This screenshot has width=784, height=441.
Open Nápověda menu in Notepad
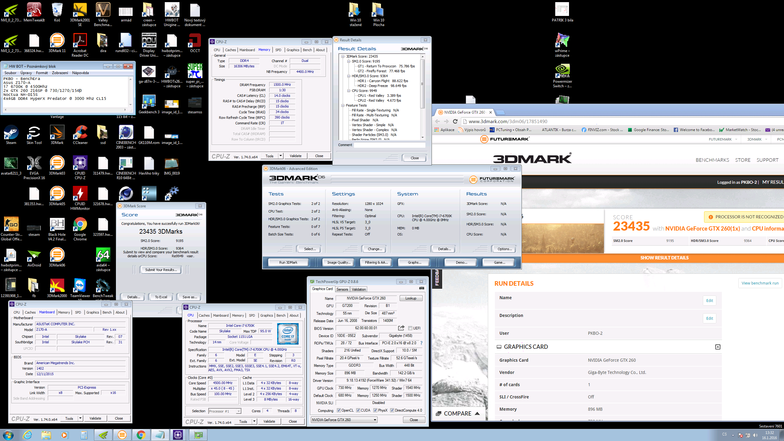tap(81, 73)
